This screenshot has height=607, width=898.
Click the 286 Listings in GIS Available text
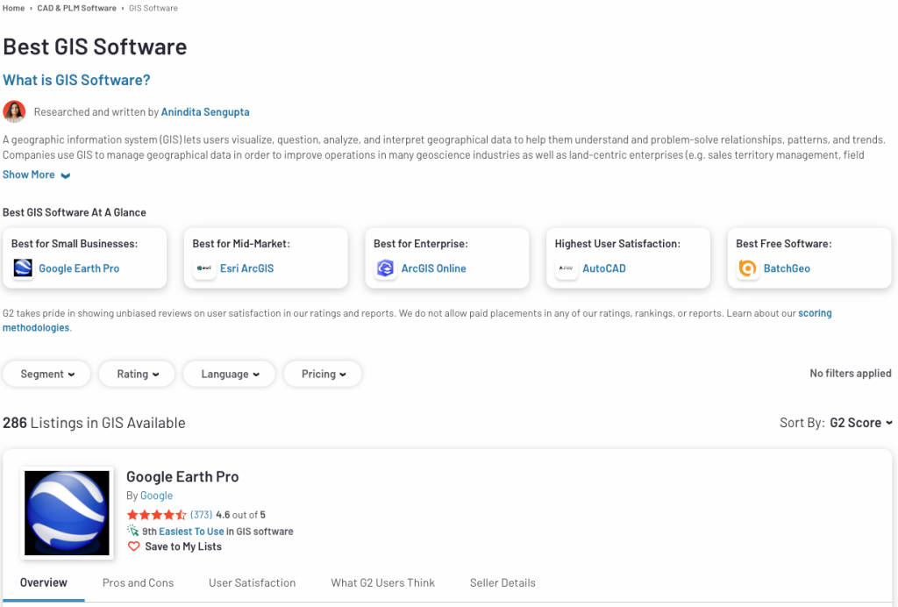point(94,423)
